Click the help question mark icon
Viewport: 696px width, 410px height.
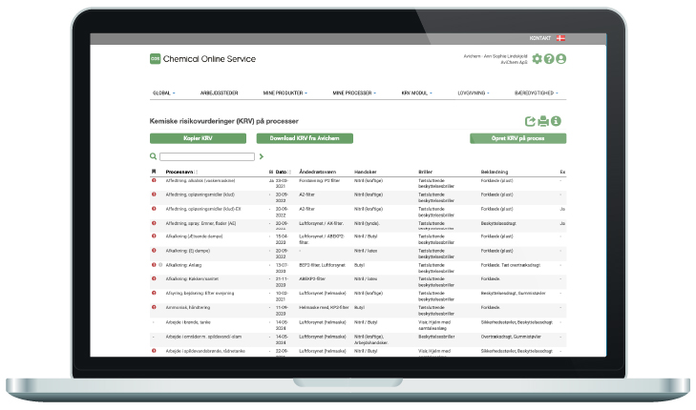tap(549, 59)
